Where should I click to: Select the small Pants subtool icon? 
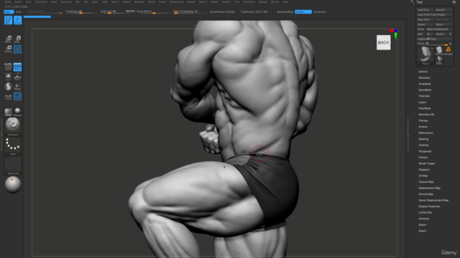pyautogui.click(x=439, y=60)
